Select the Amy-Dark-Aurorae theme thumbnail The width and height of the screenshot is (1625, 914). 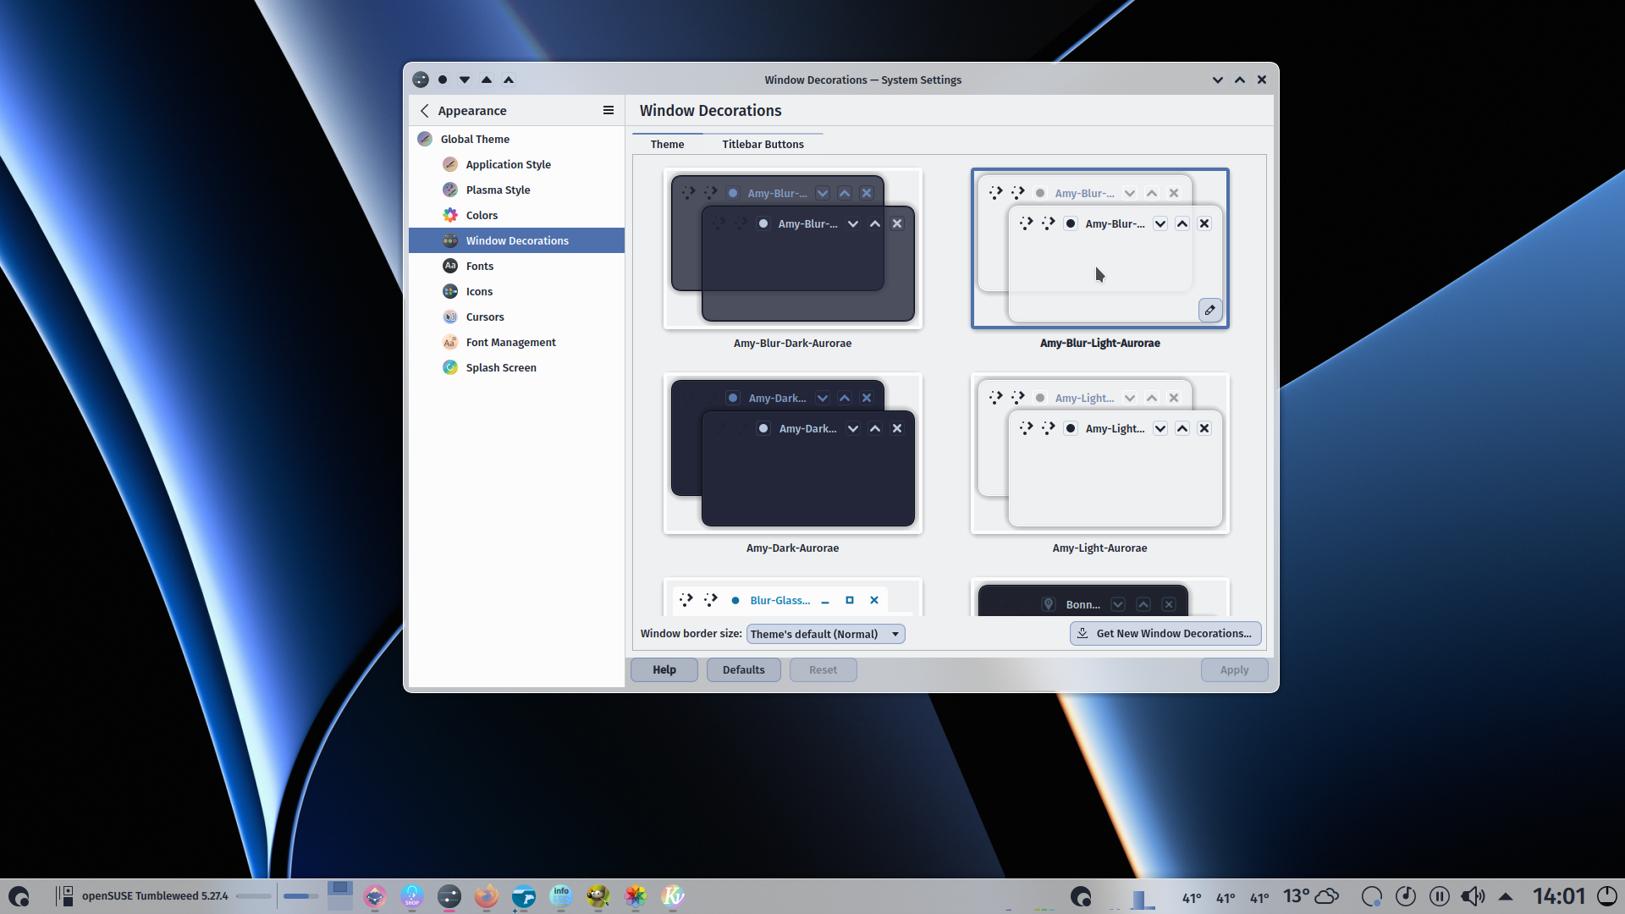(x=793, y=454)
